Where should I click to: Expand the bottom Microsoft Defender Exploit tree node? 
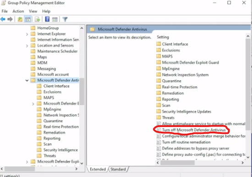pyautogui.click(x=27, y=162)
